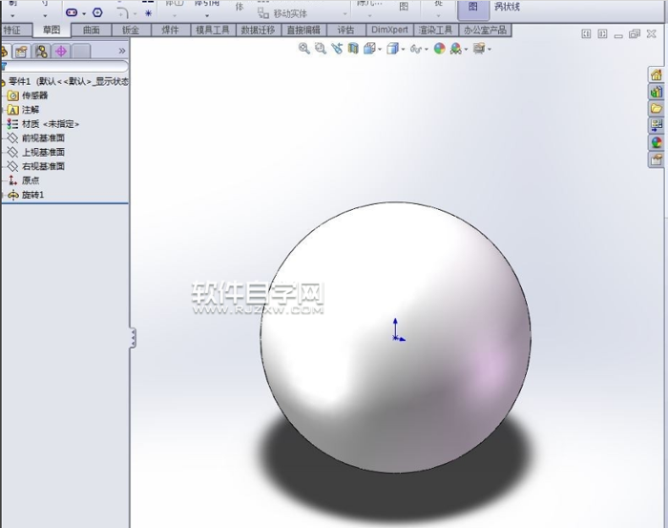668x528 pixels.
Task: Select the 上视基准面 top plane
Action: click(x=44, y=152)
